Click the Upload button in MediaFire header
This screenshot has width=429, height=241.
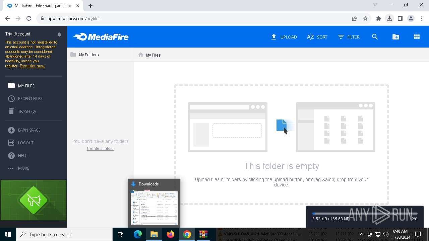tap(284, 37)
